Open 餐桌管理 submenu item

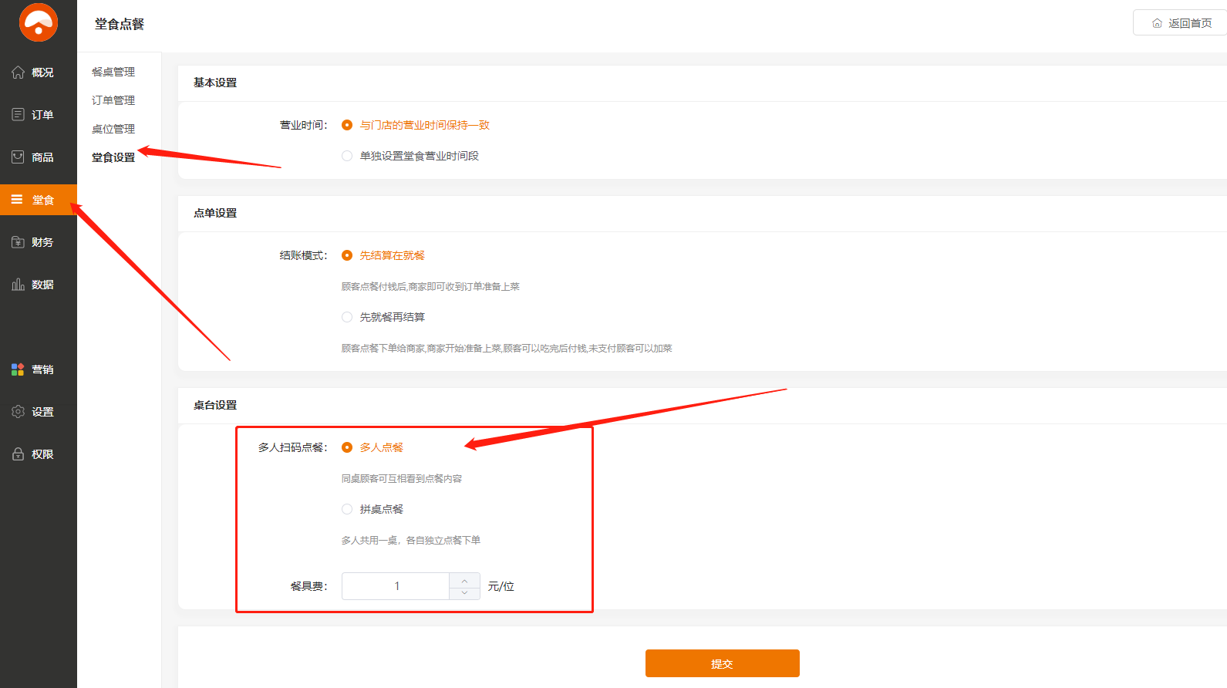(113, 72)
